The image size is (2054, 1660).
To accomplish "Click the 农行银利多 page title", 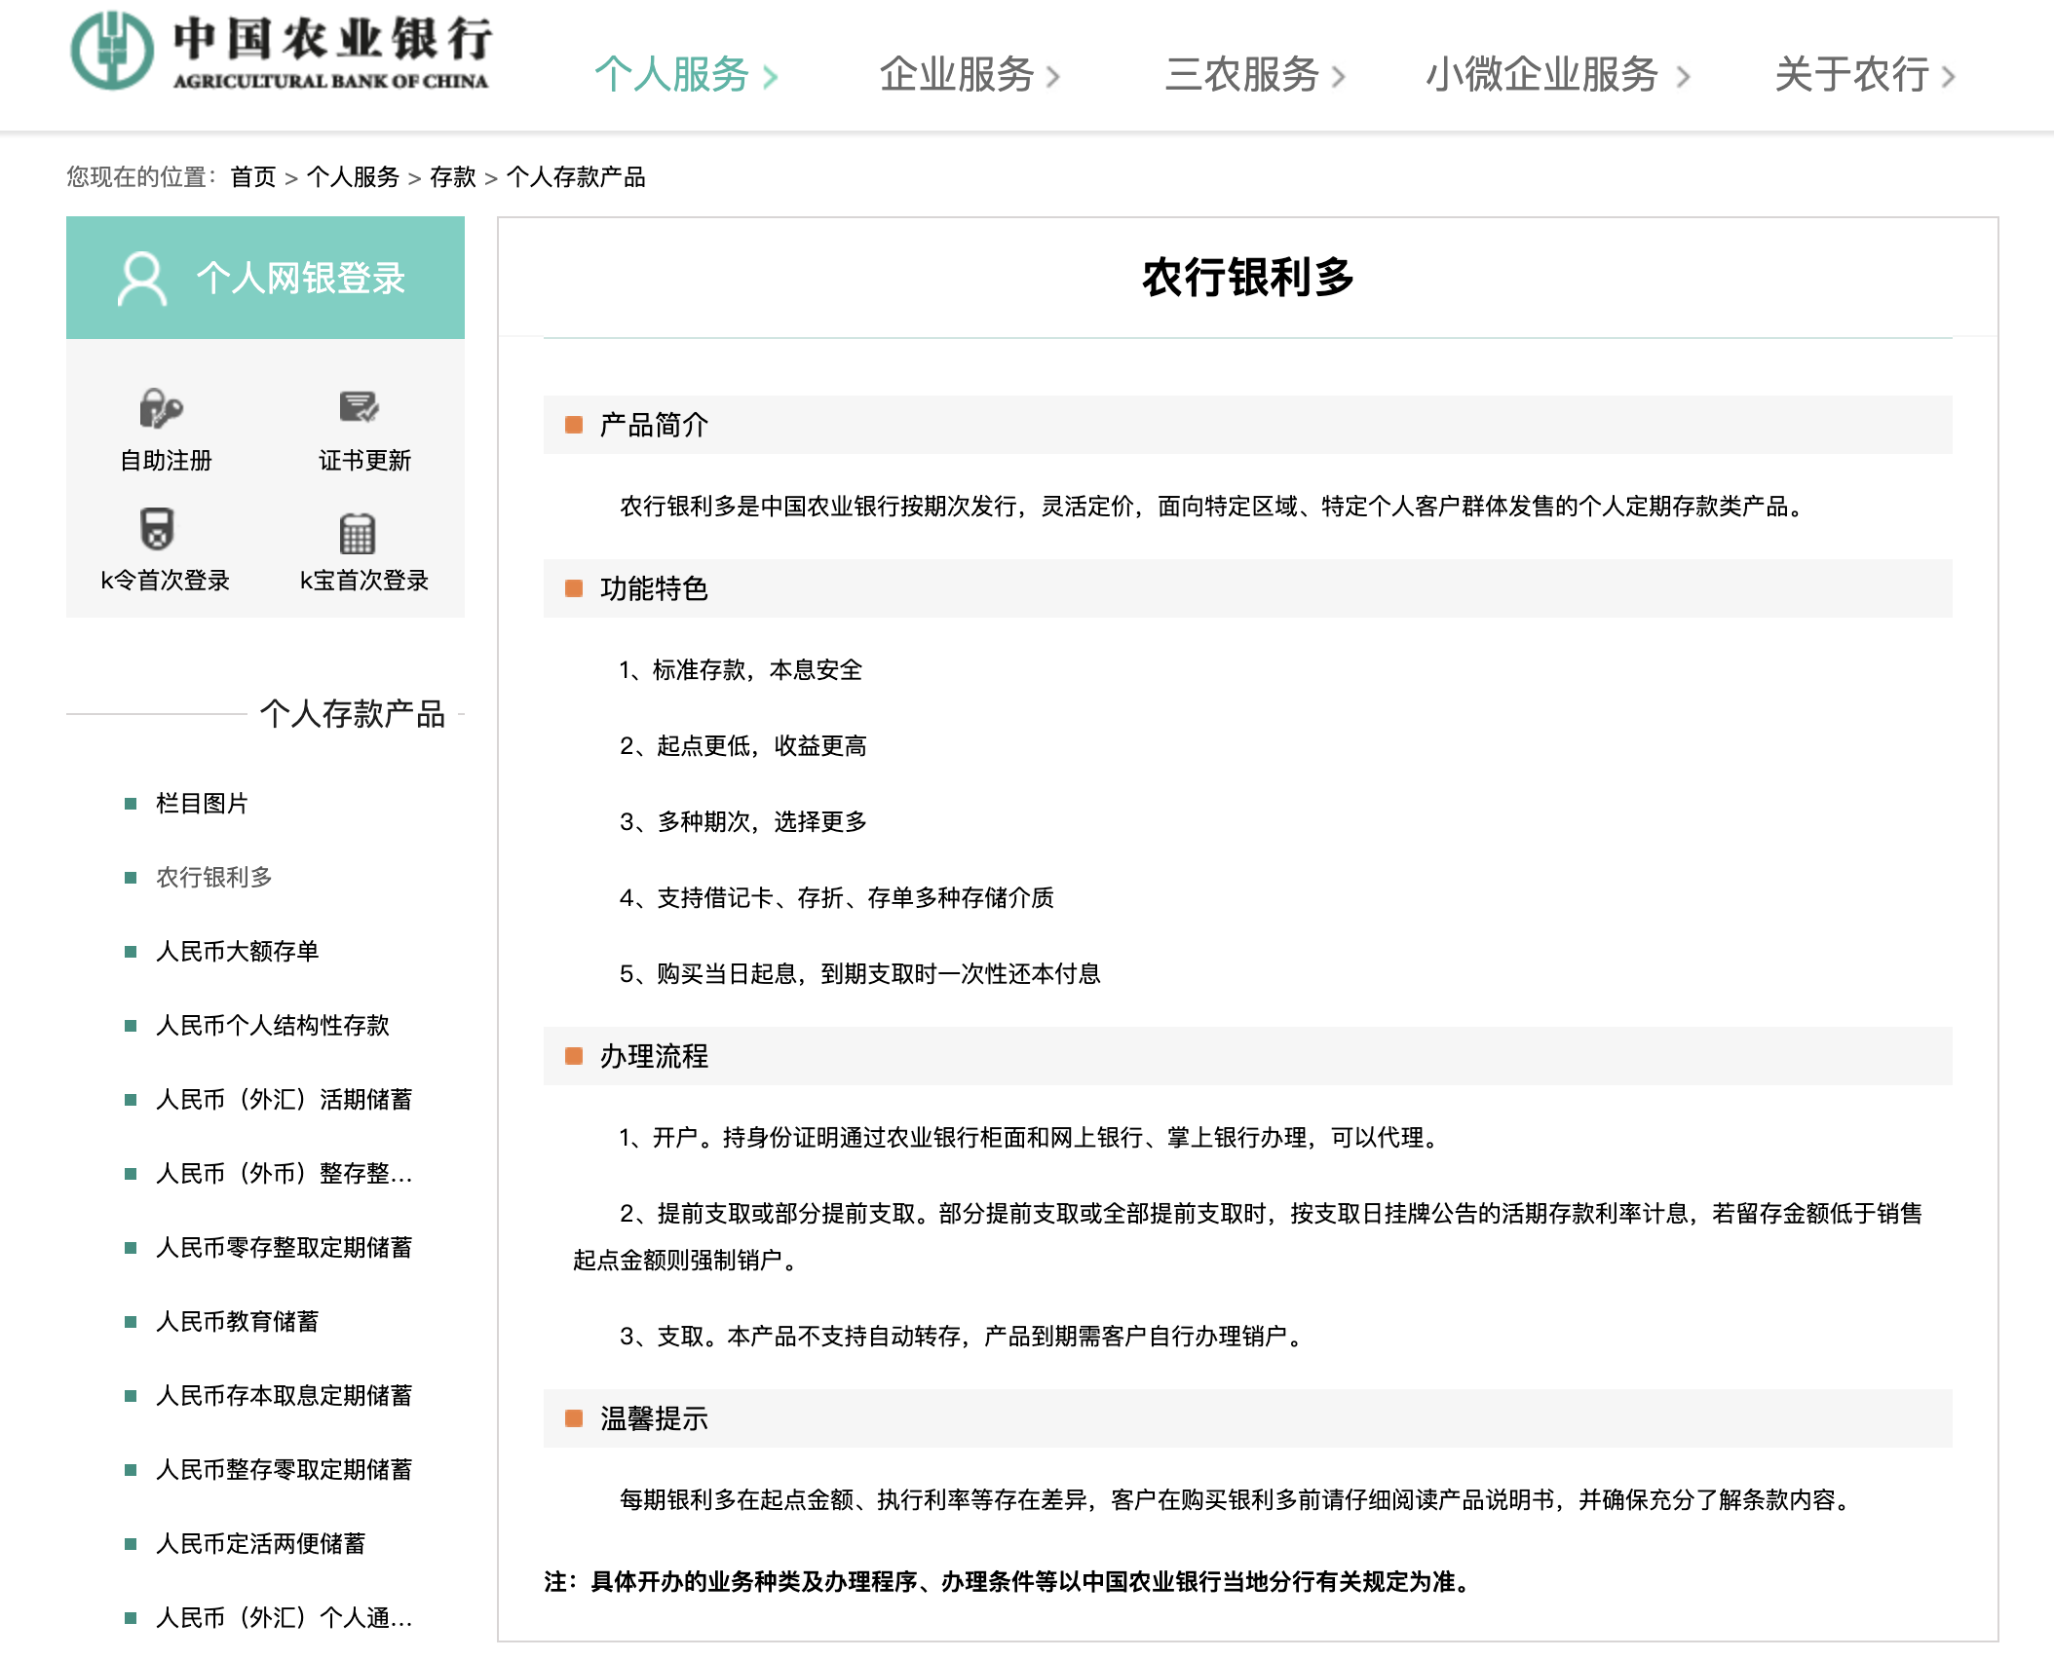I will (1248, 278).
